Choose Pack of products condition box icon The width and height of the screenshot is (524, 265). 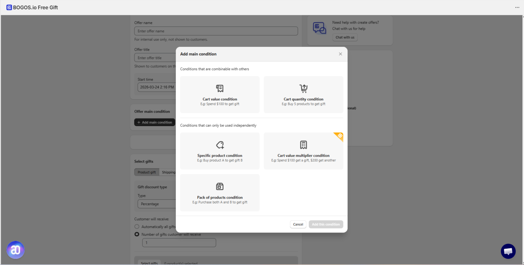(220, 186)
